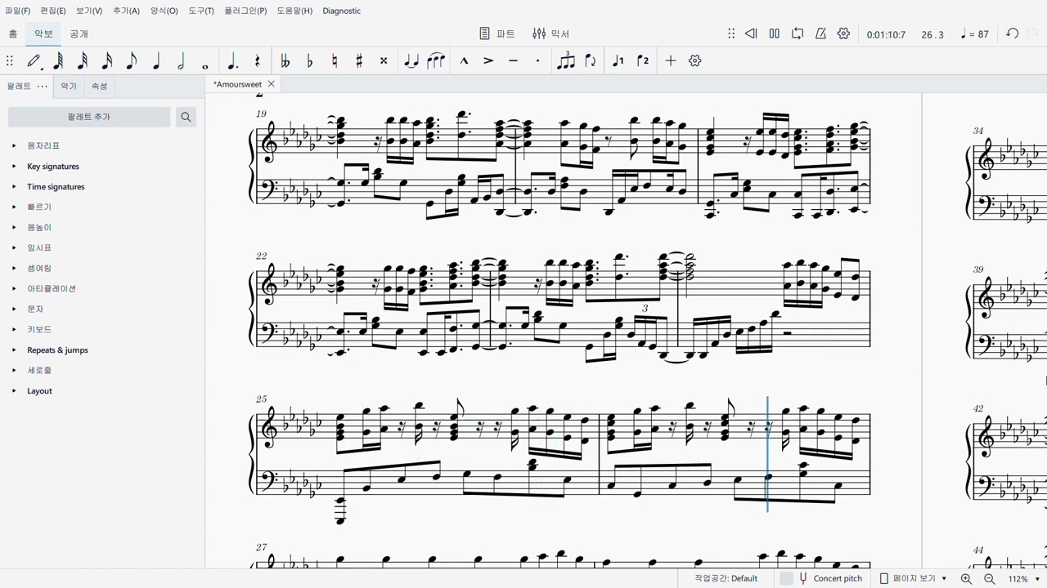Click the 팔레트 추가 button
Image resolution: width=1047 pixels, height=588 pixels.
tap(89, 117)
